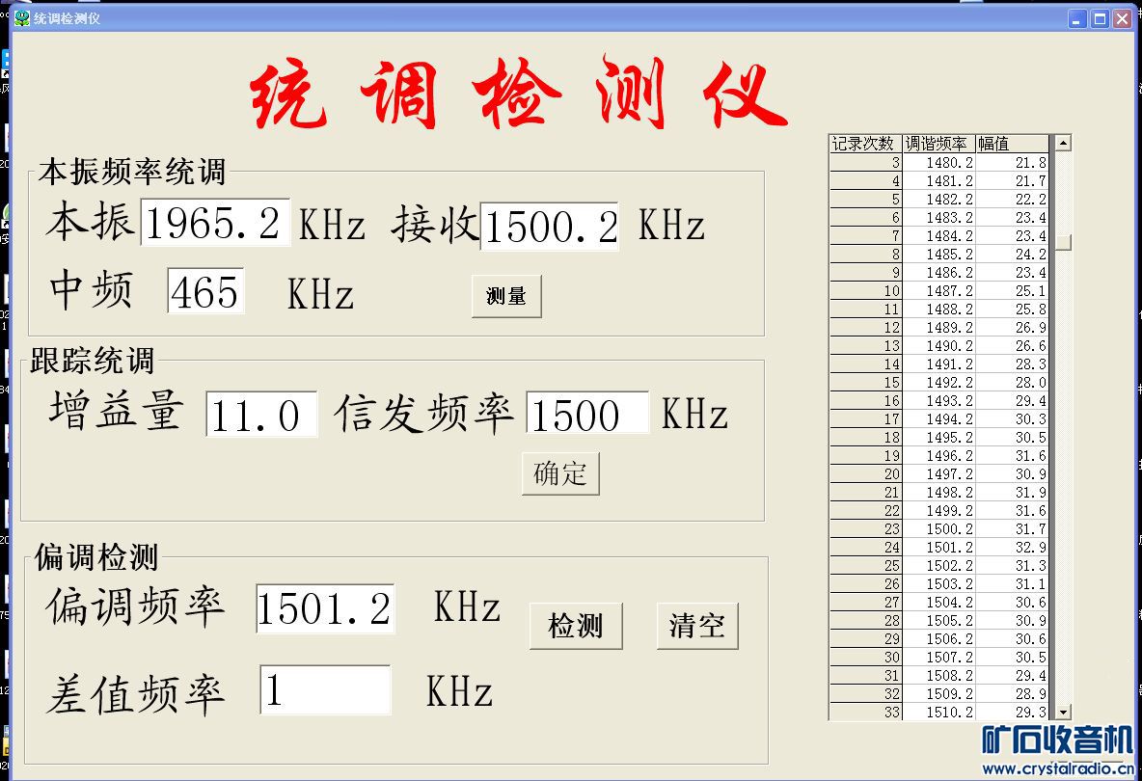Focus the 接收 frequency field showing 1500.2

550,227
